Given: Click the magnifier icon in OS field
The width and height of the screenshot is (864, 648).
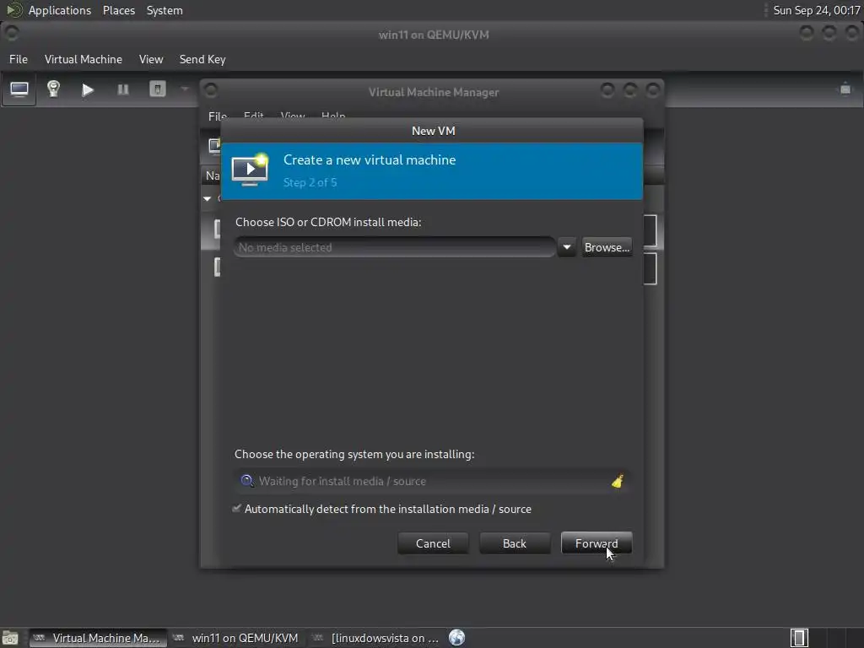Looking at the screenshot, I should (x=247, y=481).
